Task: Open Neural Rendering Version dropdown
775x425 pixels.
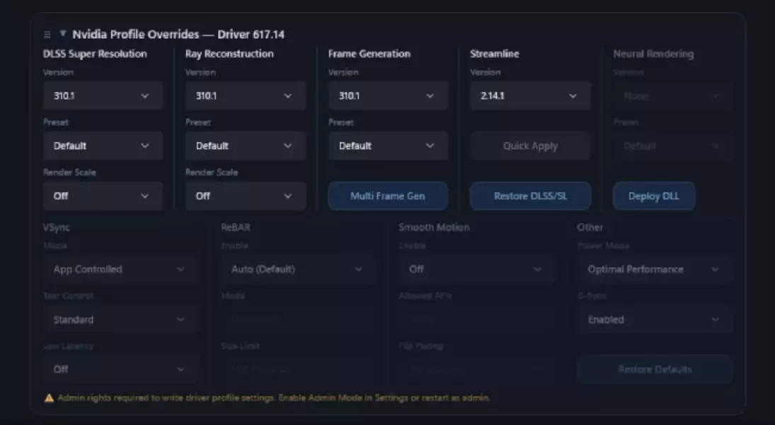Action: pos(672,96)
